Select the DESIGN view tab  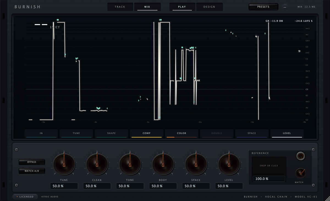point(209,7)
